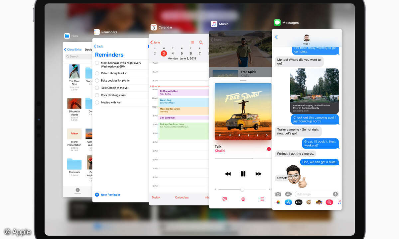The image size is (399, 239).
Task: Tap Back chevron in Reminders
Action: pos(95,46)
